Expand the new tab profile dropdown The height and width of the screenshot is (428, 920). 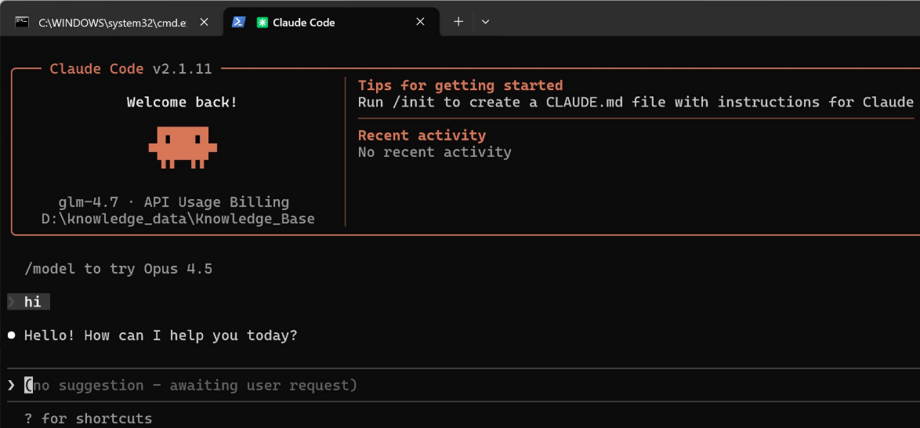(x=485, y=22)
